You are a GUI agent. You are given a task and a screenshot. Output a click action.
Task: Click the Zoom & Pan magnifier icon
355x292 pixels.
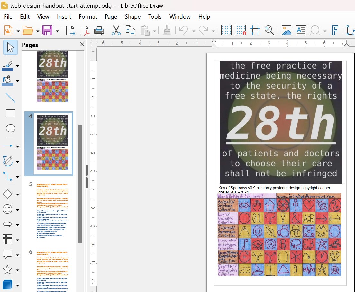click(269, 30)
